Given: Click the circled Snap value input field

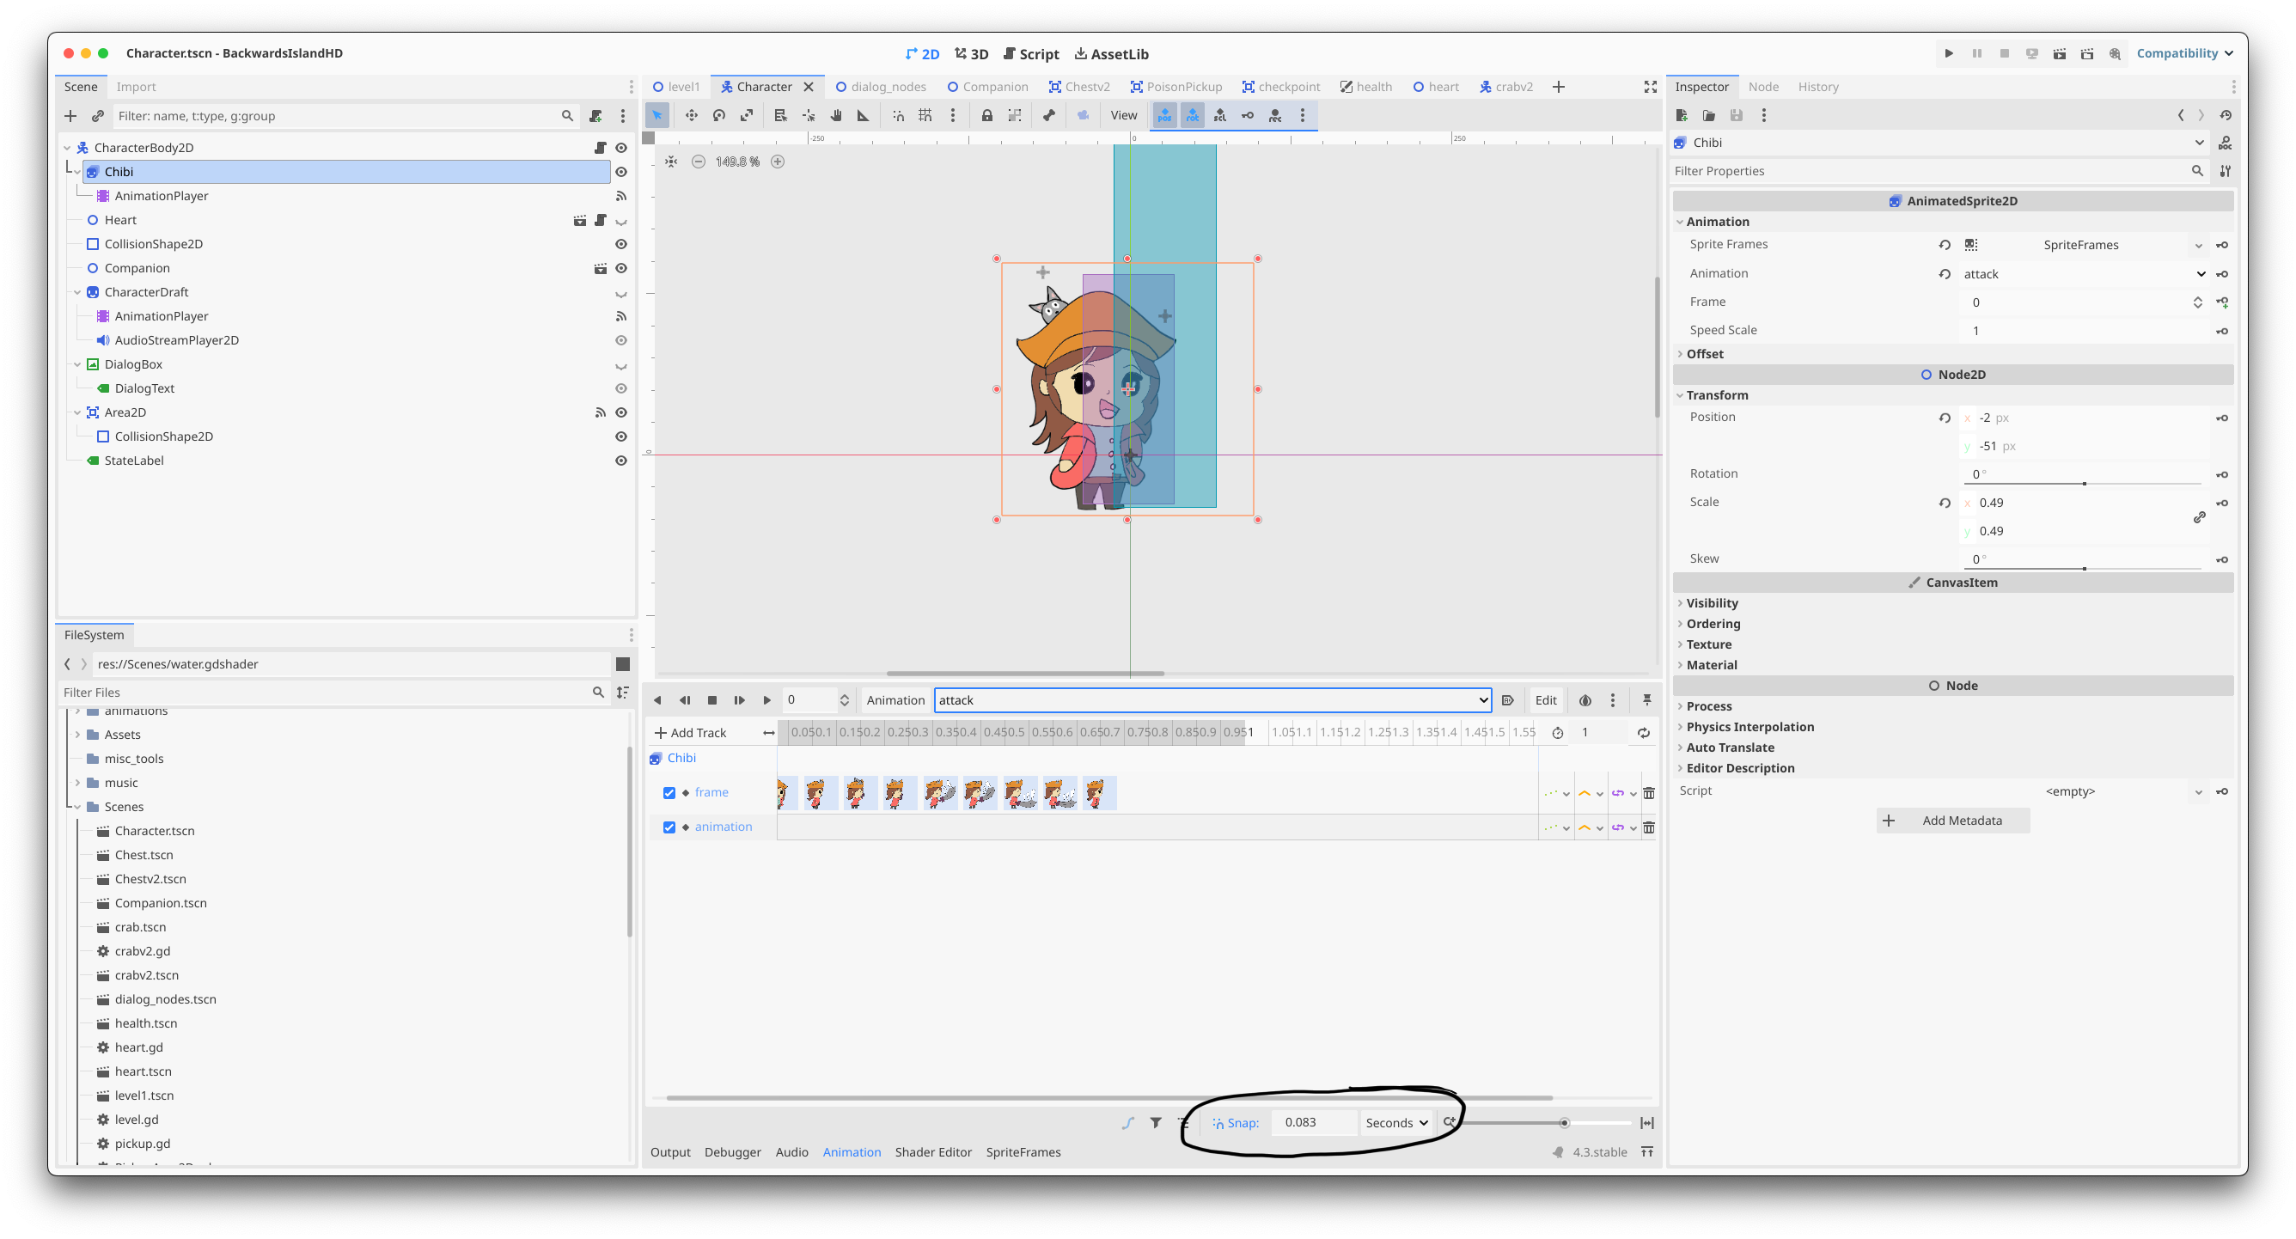Looking at the screenshot, I should (x=1314, y=1122).
